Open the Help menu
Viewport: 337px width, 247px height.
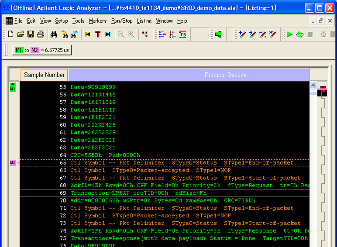tap(182, 21)
